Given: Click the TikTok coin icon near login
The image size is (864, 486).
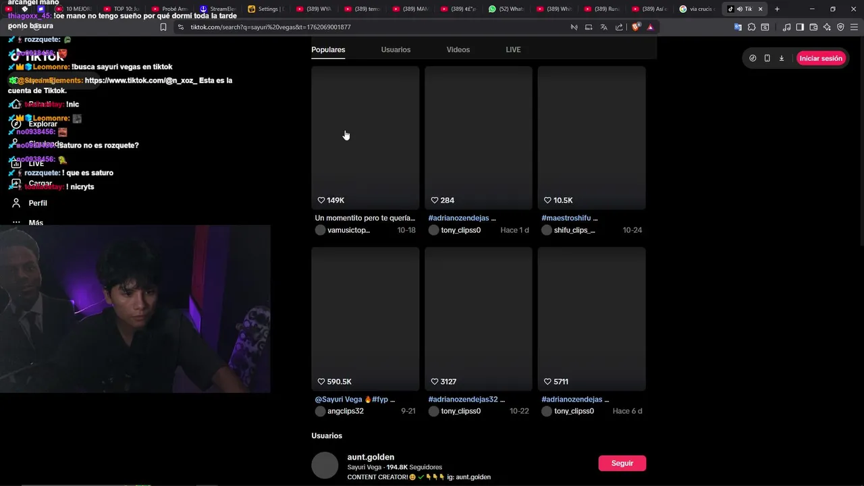Looking at the screenshot, I should [x=753, y=59].
